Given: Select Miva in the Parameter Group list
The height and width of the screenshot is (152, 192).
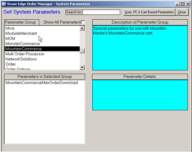Looking at the screenshot, I should pos(42,28).
